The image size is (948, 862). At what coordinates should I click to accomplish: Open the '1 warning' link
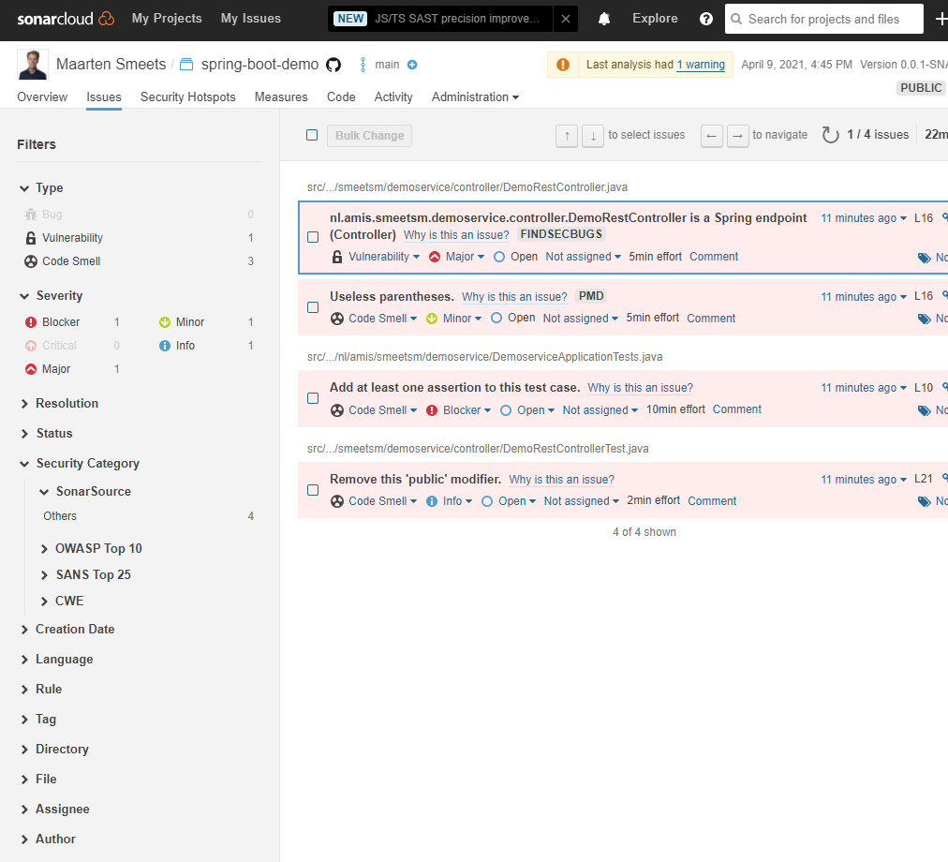click(x=701, y=65)
